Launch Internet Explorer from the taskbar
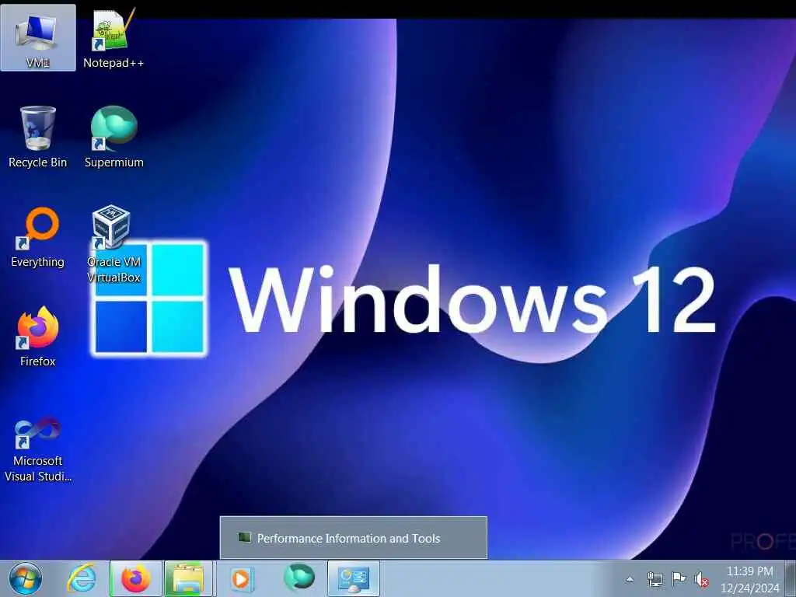Image resolution: width=796 pixels, height=597 pixels. coord(82,578)
